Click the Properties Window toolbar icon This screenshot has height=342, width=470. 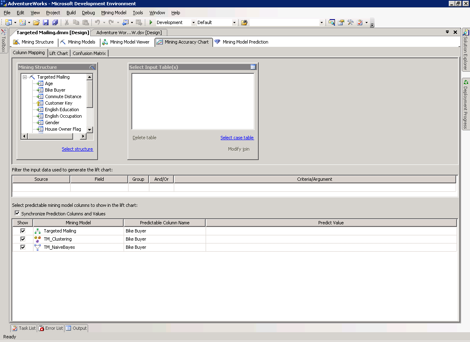341,22
